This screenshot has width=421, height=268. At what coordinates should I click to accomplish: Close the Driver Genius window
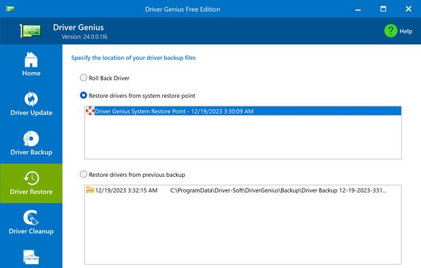408,9
